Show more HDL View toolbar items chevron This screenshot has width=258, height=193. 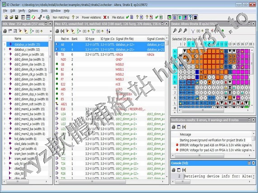point(51,31)
